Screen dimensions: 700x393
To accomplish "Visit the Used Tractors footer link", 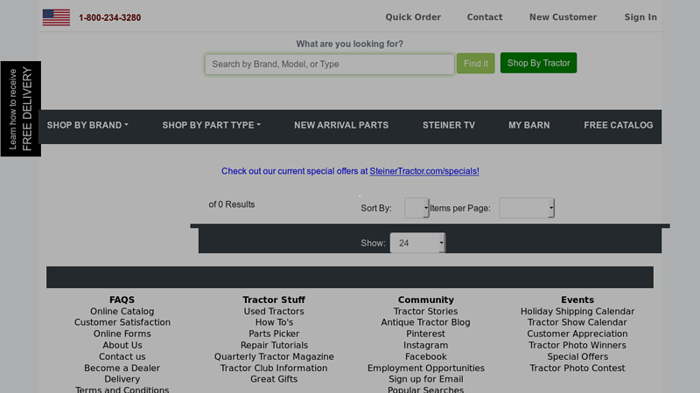I will click(x=274, y=312).
